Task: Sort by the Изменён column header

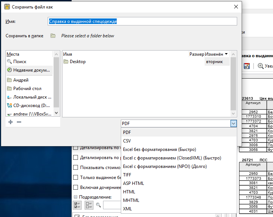Action: (x=216, y=54)
